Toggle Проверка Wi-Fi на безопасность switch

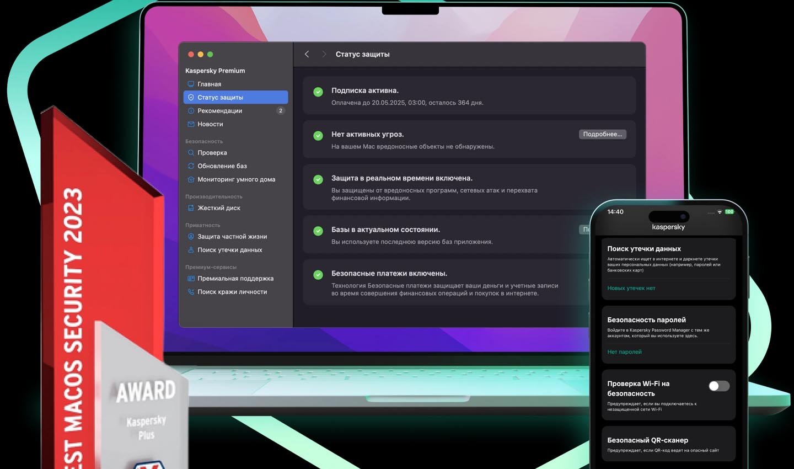click(x=719, y=386)
